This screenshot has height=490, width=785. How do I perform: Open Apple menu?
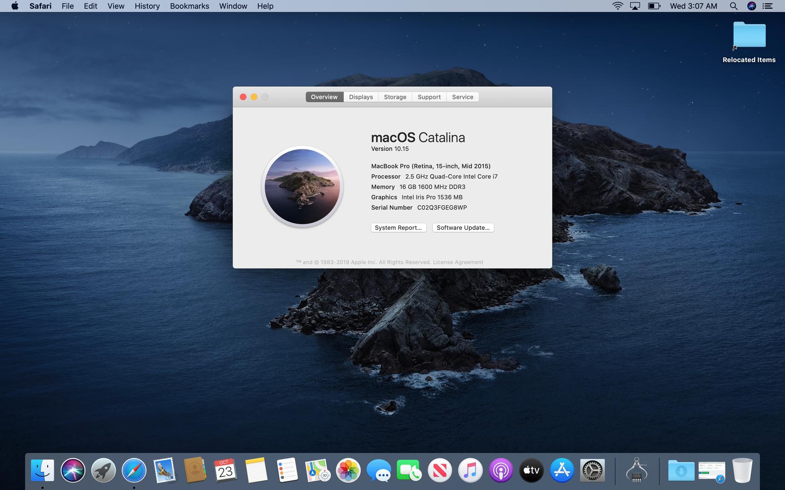coord(15,6)
